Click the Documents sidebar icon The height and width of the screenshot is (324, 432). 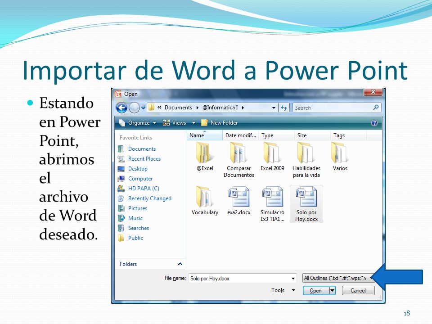tap(121, 149)
